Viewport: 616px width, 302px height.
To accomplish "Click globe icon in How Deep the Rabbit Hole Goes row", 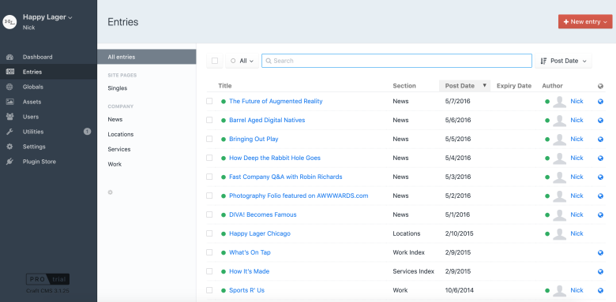I will [600, 158].
